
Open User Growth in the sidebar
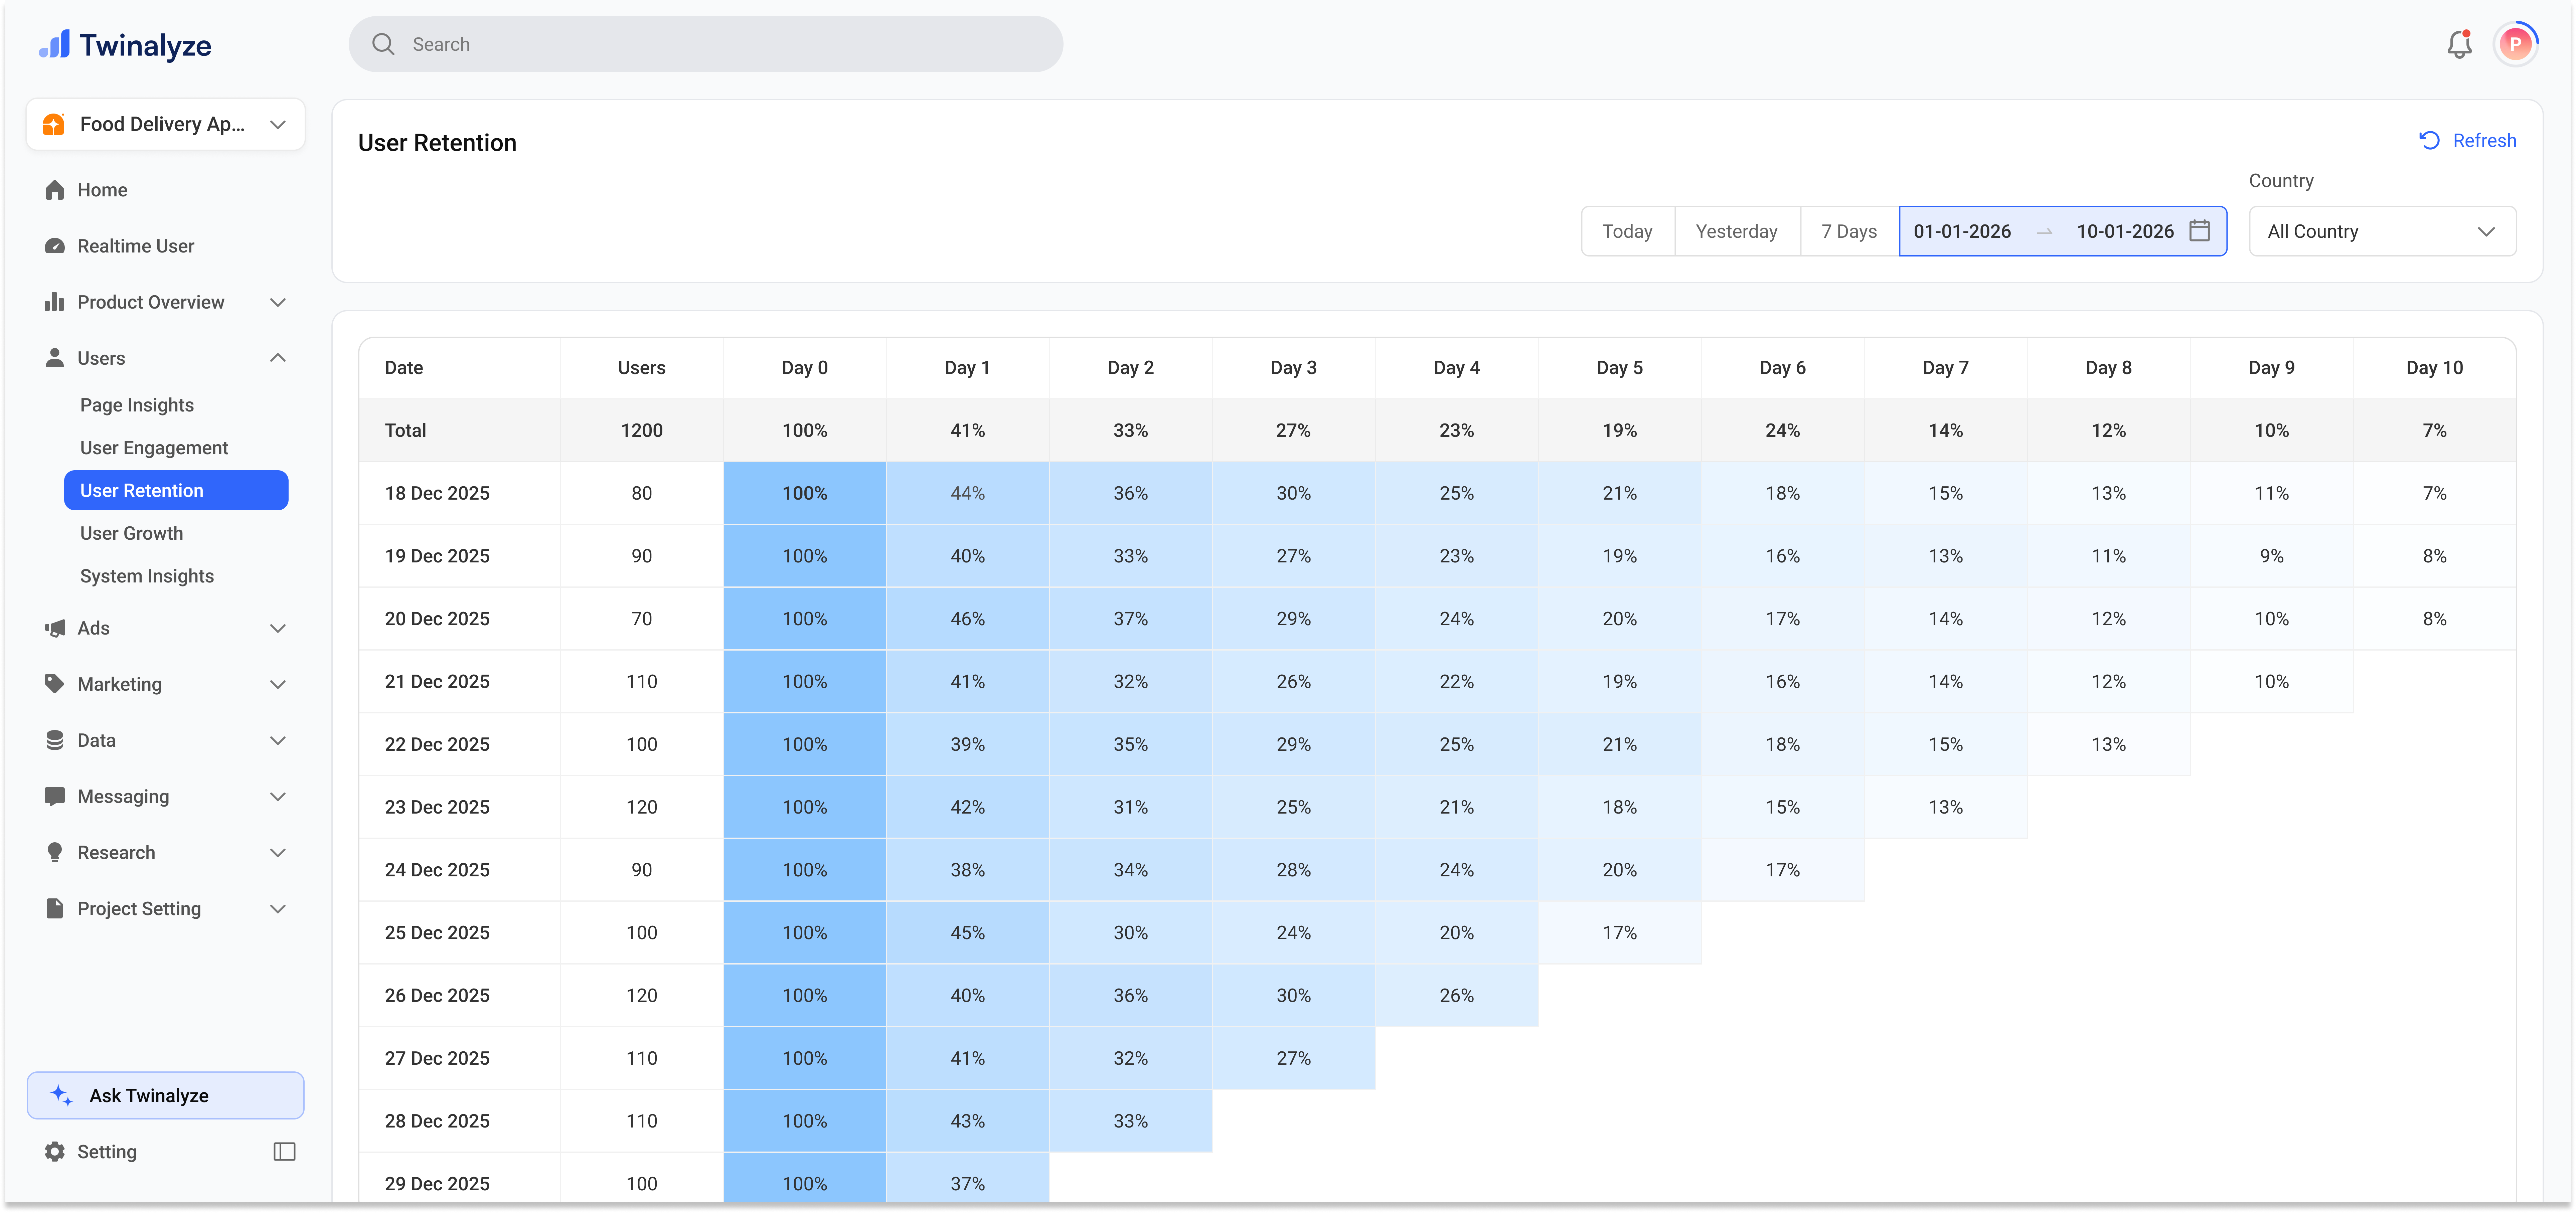coord(131,533)
